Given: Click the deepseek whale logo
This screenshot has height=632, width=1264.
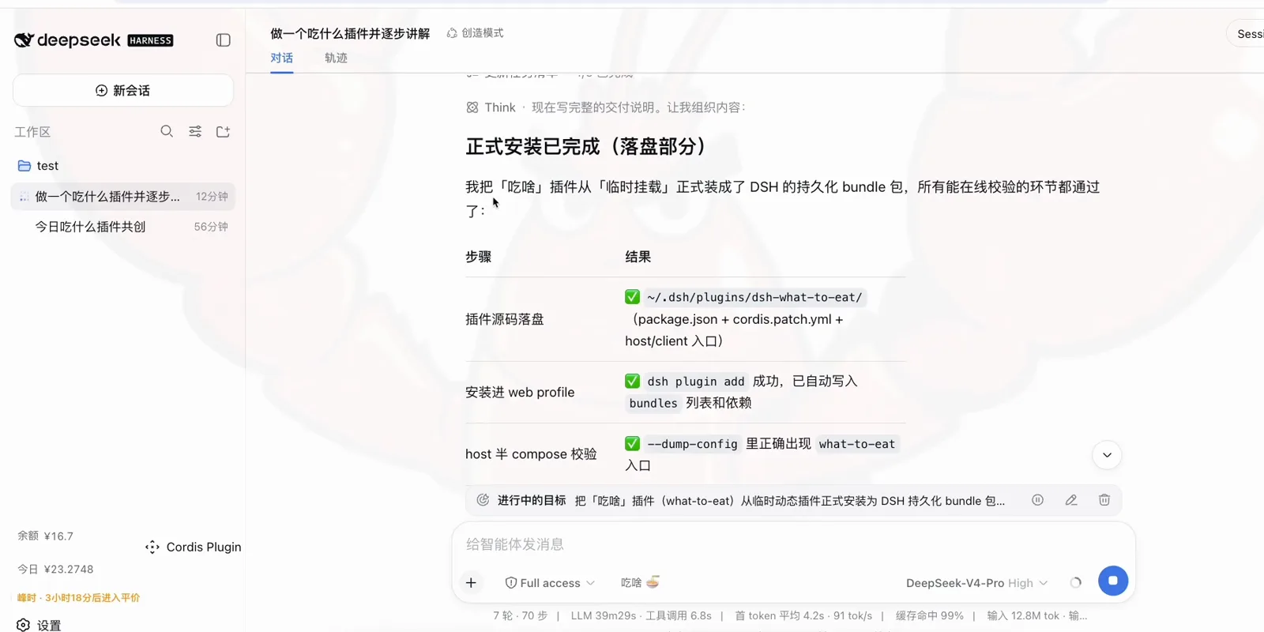Looking at the screenshot, I should click(24, 39).
